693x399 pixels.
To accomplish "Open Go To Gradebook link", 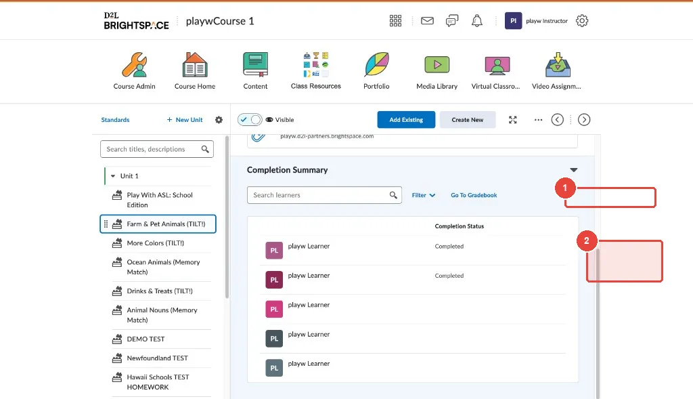I will coord(474,195).
